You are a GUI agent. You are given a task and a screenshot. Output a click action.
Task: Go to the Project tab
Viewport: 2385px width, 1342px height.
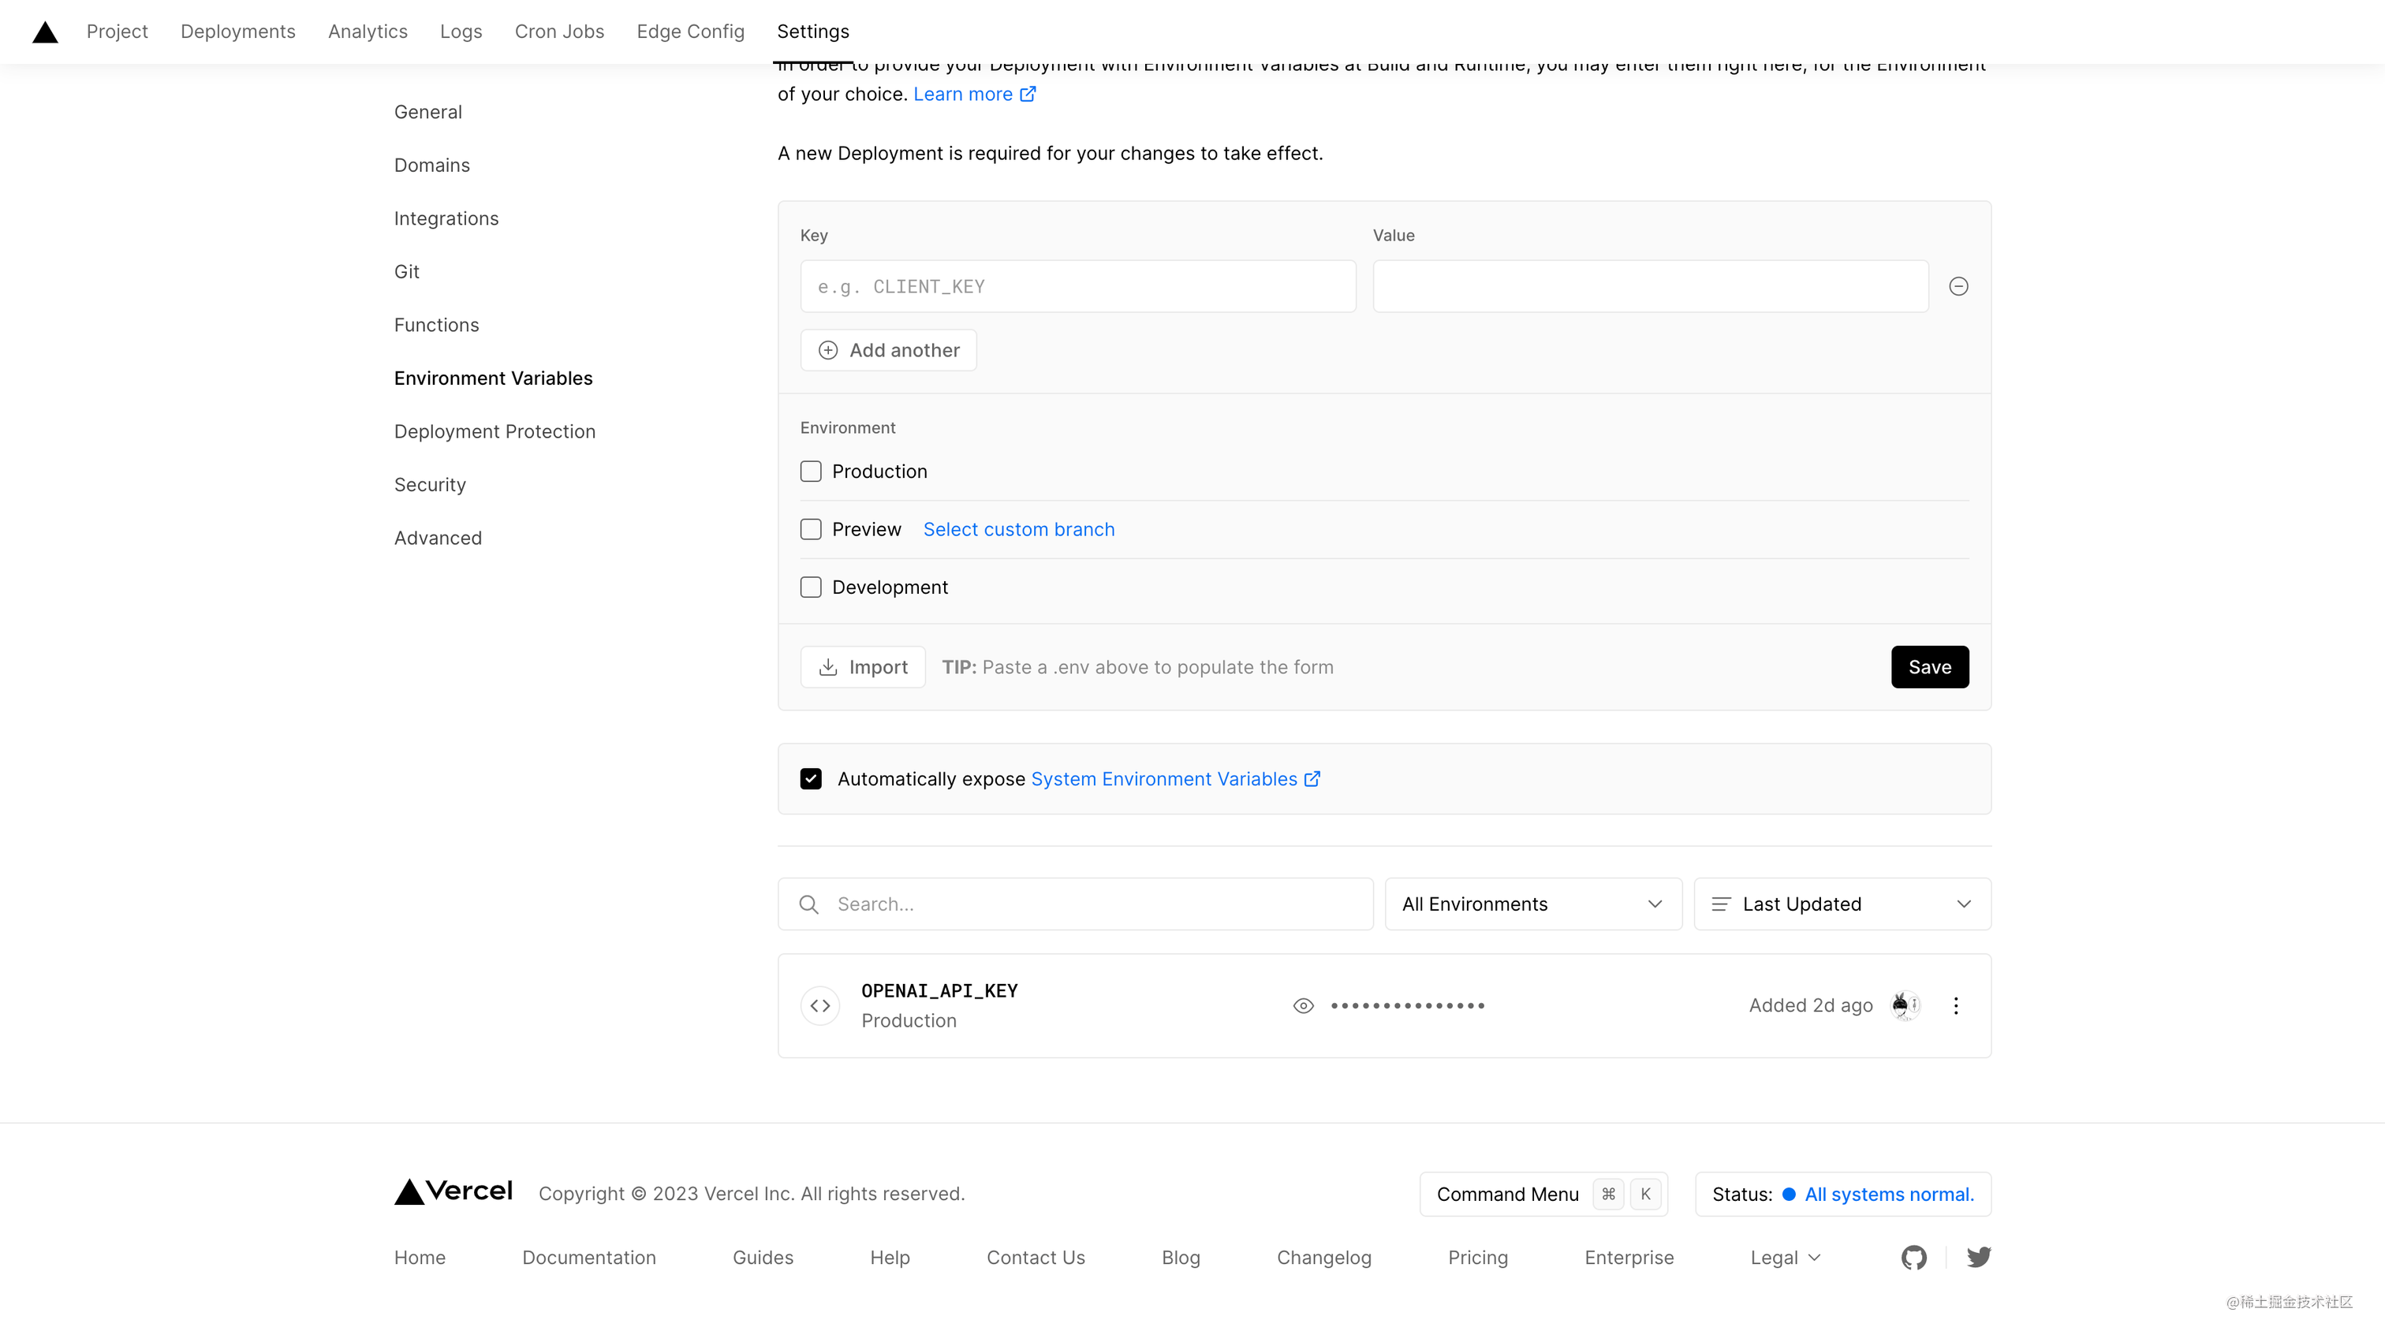tap(117, 32)
